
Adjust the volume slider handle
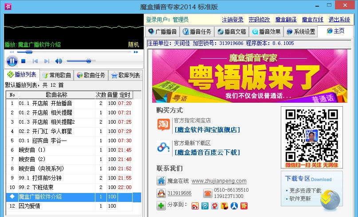tap(89, 61)
